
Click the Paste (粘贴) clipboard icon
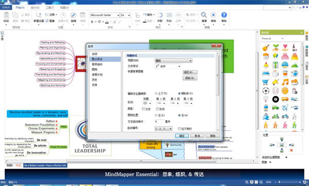6,15
